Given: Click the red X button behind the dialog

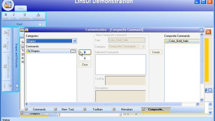Looking at the screenshot, I should (208, 32).
